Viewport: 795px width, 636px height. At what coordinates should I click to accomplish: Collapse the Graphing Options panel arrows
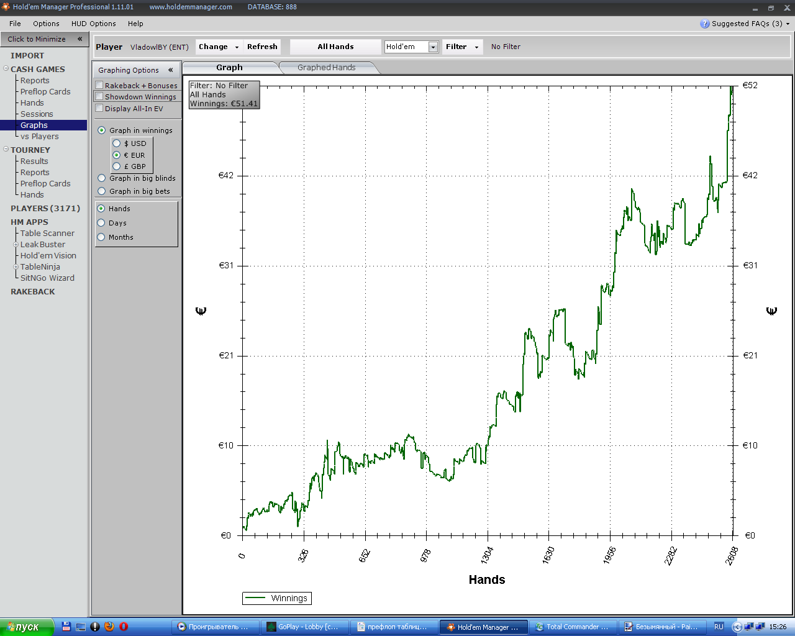[x=170, y=70]
